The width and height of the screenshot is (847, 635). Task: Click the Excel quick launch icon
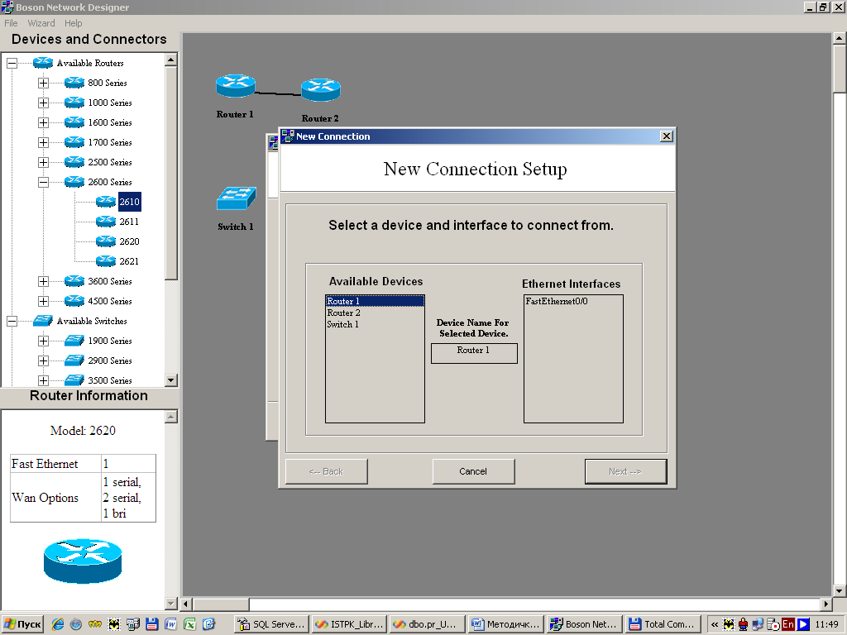coord(189,624)
